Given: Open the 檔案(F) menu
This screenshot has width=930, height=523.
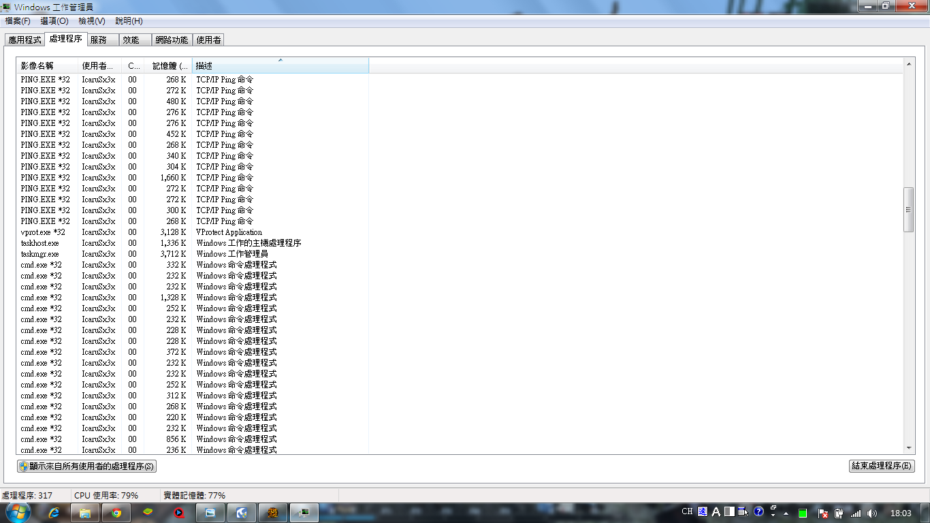Looking at the screenshot, I should coord(18,21).
